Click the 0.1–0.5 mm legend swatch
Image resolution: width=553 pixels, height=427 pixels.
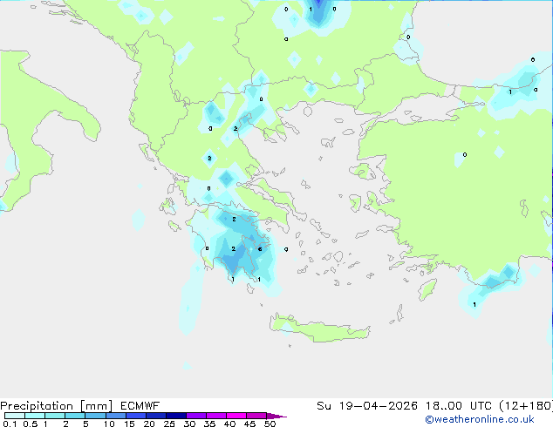[x=15, y=416]
